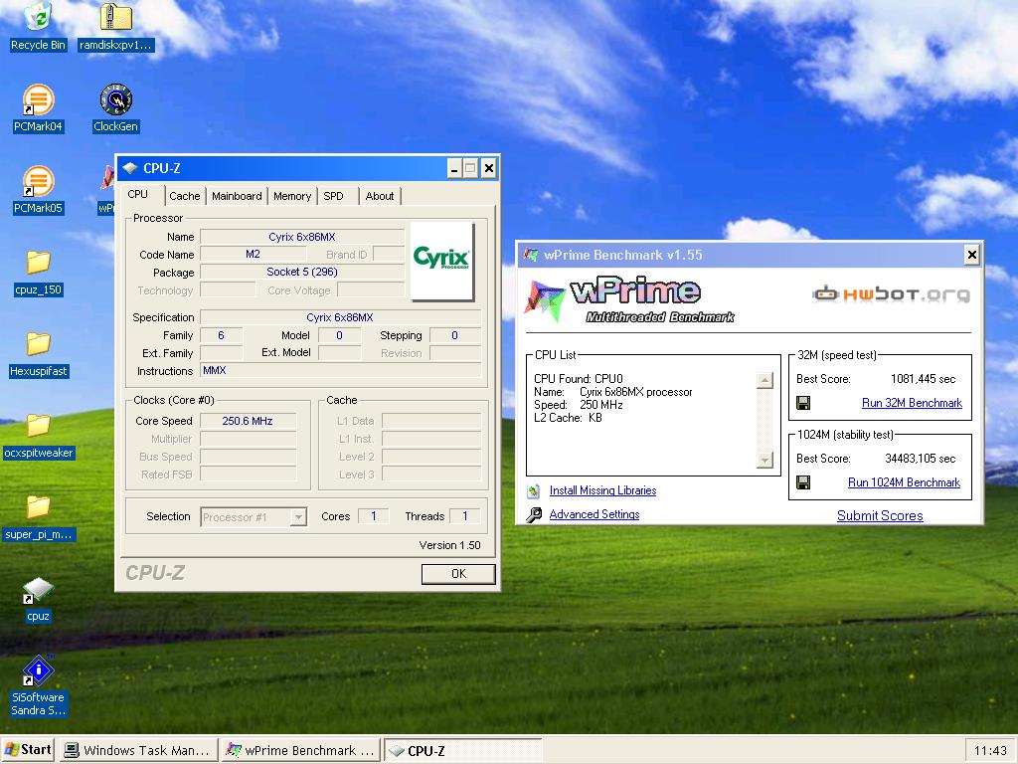Click the Core Speed 250.6 MHz field

point(248,421)
